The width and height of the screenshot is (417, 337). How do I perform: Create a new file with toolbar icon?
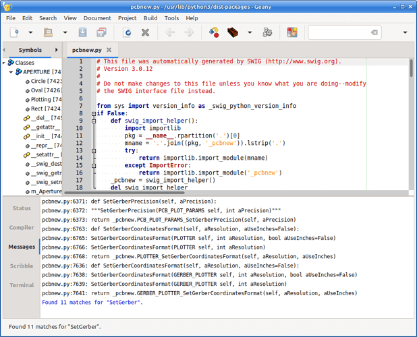(13, 32)
